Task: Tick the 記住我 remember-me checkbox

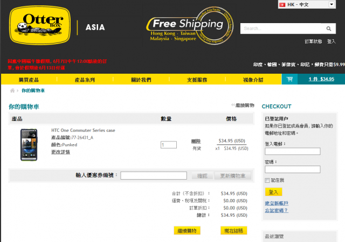Action: click(267, 181)
